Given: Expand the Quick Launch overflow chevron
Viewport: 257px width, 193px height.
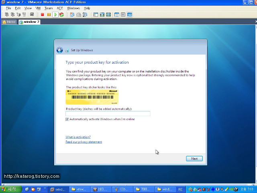Looking at the screenshot, I should pos(45,188).
